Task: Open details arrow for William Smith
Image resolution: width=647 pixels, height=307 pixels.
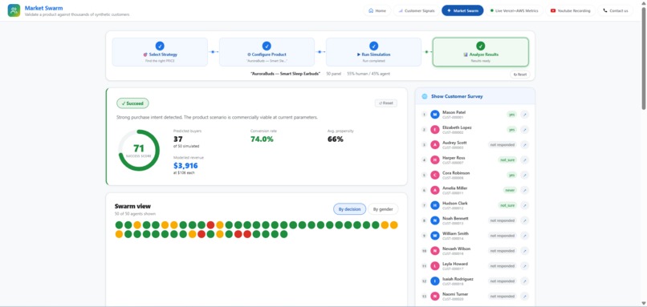Action: (x=524, y=236)
